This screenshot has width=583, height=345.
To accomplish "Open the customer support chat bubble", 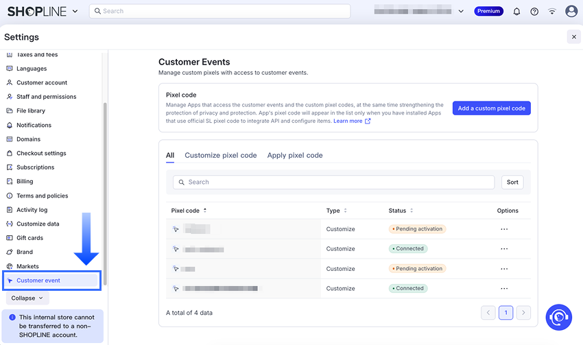I will point(559,317).
